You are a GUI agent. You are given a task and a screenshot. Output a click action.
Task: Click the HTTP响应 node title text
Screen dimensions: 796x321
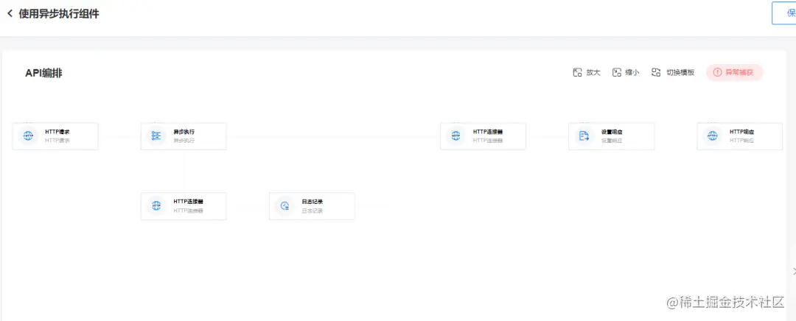742,132
